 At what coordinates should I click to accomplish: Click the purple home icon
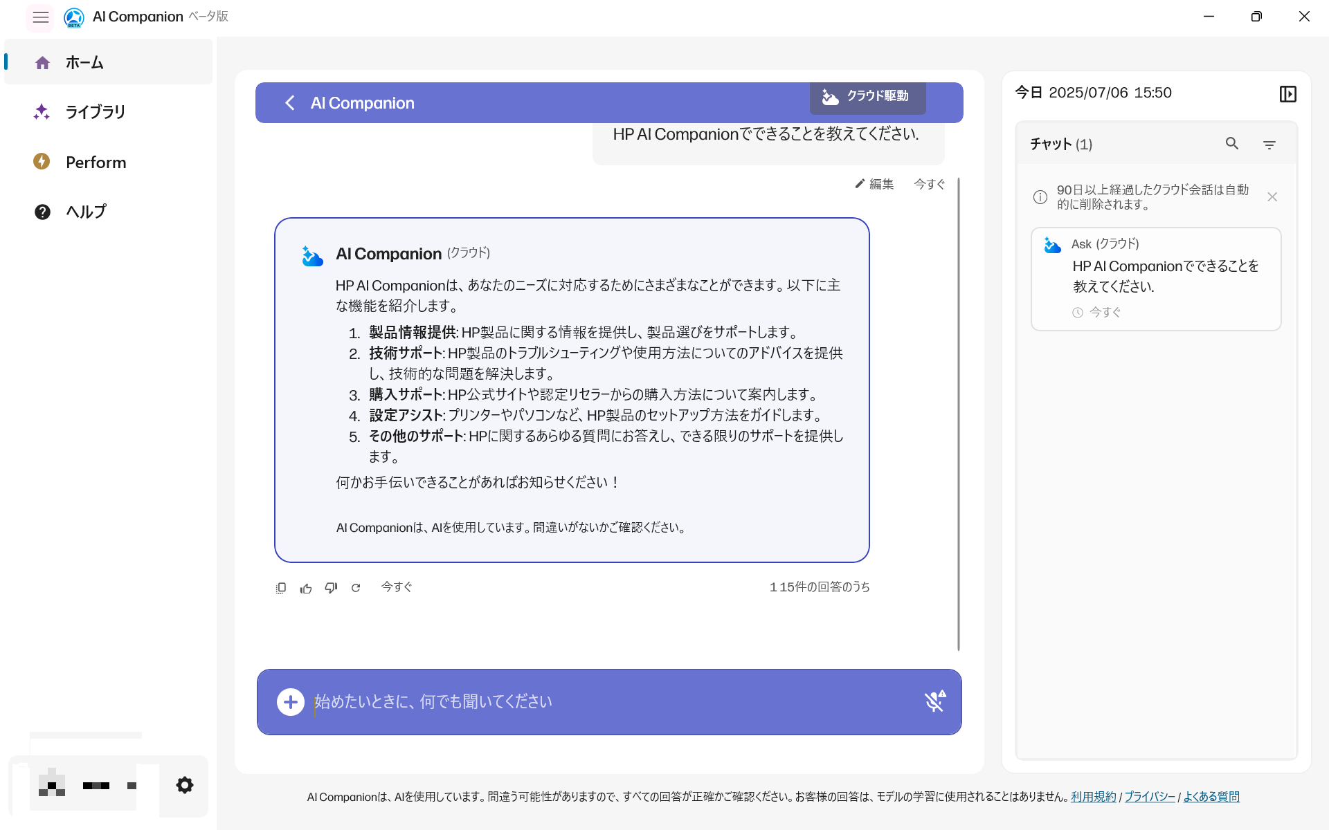pos(42,63)
